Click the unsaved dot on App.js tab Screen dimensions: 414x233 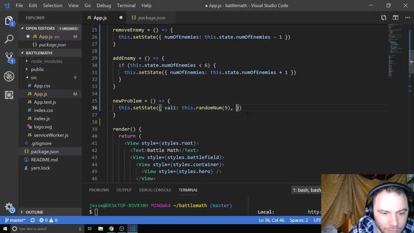[121, 17]
